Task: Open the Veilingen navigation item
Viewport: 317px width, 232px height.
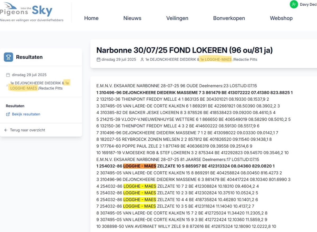Action: 177,18
